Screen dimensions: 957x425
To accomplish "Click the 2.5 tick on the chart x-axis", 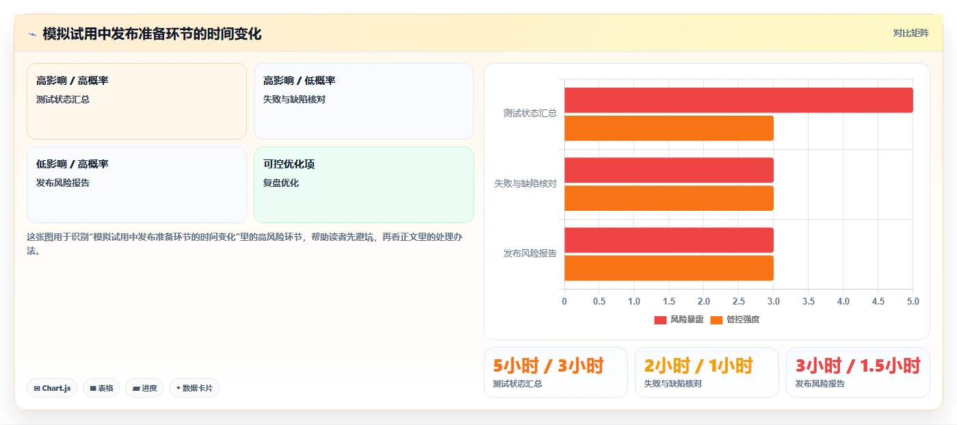I will pyautogui.click(x=739, y=301).
